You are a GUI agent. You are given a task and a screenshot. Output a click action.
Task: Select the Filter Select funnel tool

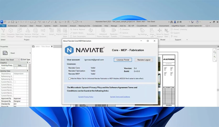(3, 33)
